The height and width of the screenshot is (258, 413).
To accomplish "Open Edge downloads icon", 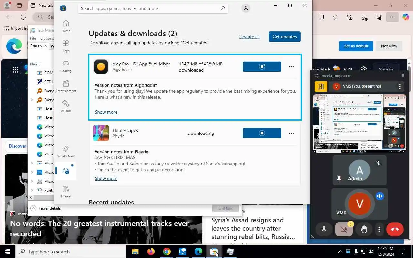I will tap(364, 17).
